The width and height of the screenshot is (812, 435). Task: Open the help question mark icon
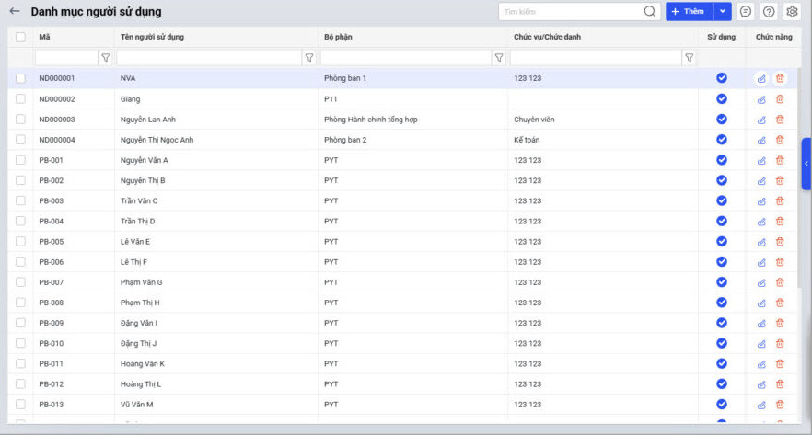pos(769,12)
